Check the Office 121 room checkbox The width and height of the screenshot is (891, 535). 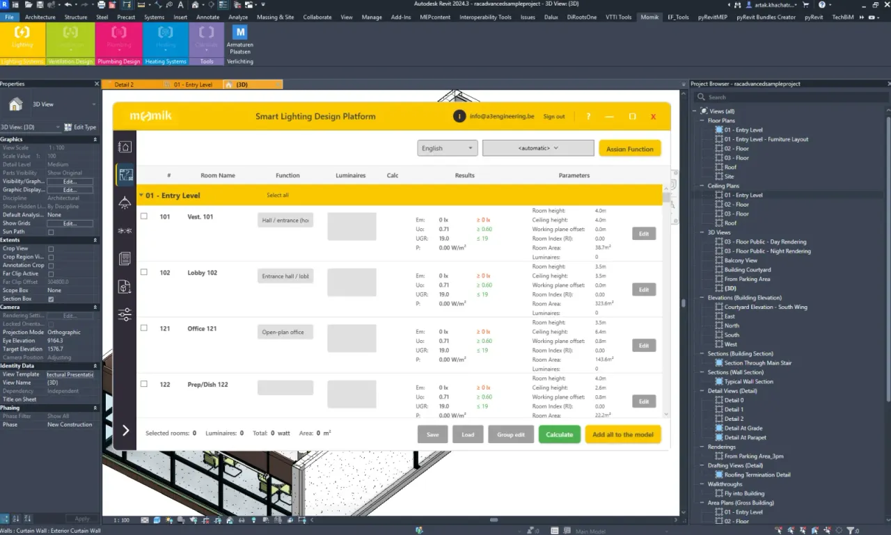(x=144, y=328)
